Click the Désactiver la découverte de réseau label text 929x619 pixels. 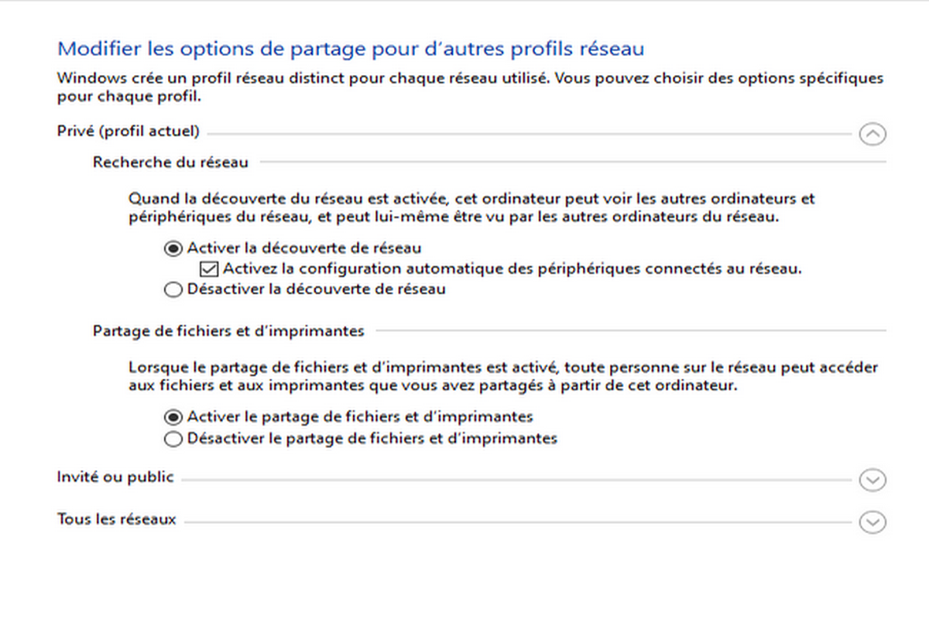coord(316,290)
